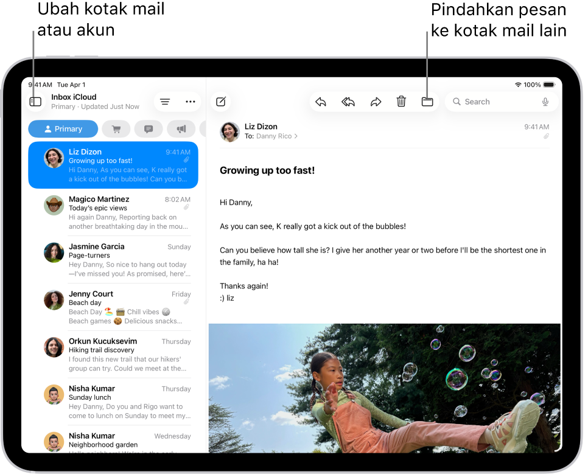Viewport: 588px width, 474px height.
Task: Reply to the open message
Action: coord(321,102)
